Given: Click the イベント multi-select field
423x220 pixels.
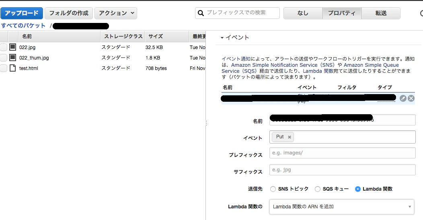Looking at the screenshot, I should click(x=342, y=137).
